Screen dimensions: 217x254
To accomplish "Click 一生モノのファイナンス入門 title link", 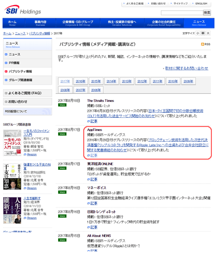I will click(36, 133).
